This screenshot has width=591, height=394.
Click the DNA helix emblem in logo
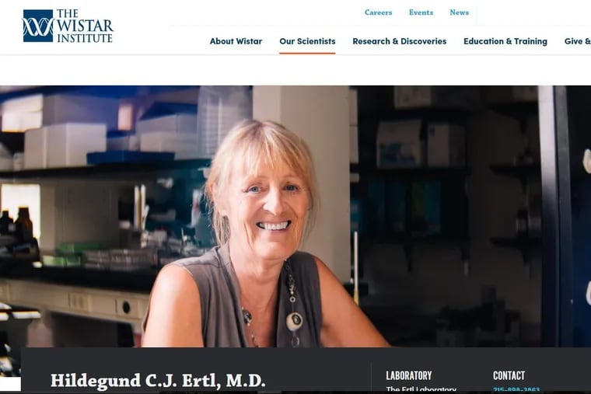click(38, 26)
